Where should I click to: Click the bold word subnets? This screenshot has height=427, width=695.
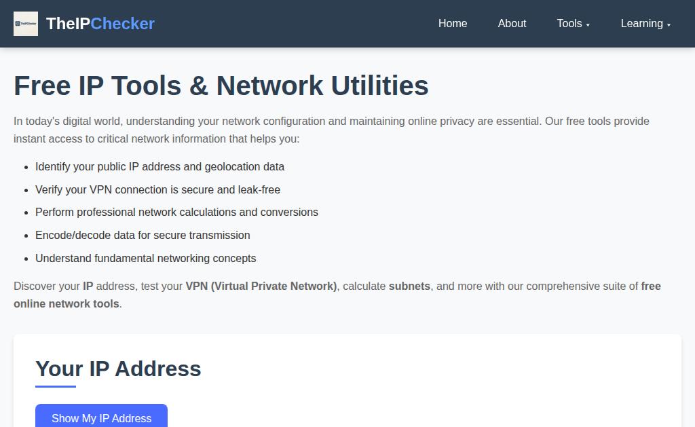pyautogui.click(x=409, y=286)
